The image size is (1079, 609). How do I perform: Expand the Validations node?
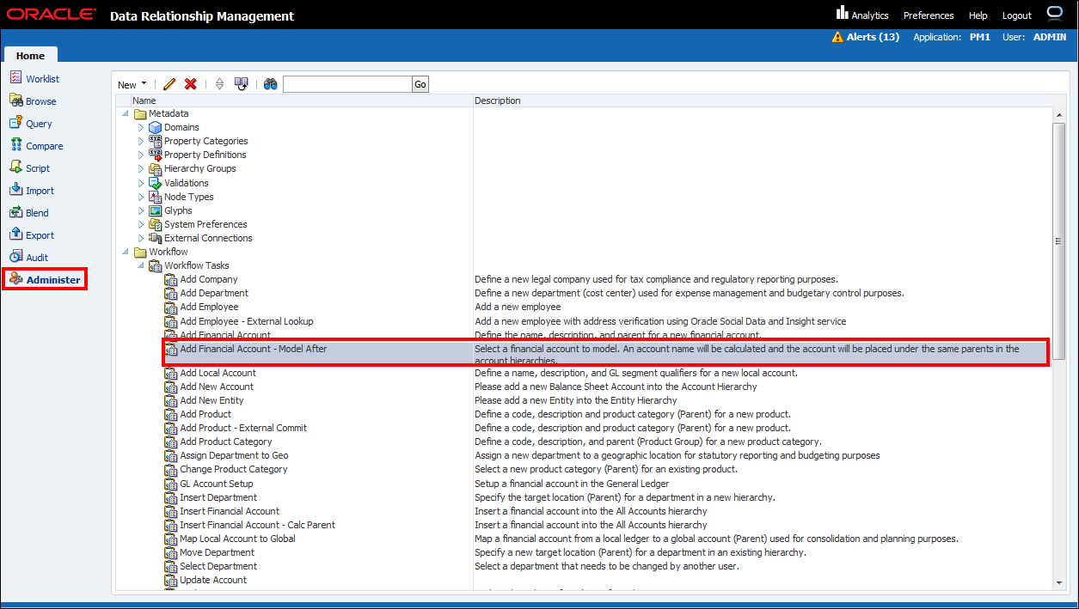click(142, 183)
